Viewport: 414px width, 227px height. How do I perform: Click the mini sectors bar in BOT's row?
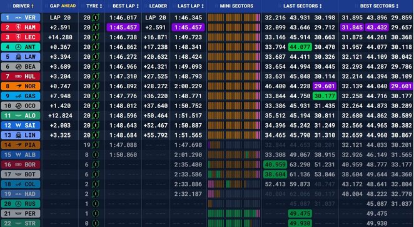click(234, 174)
